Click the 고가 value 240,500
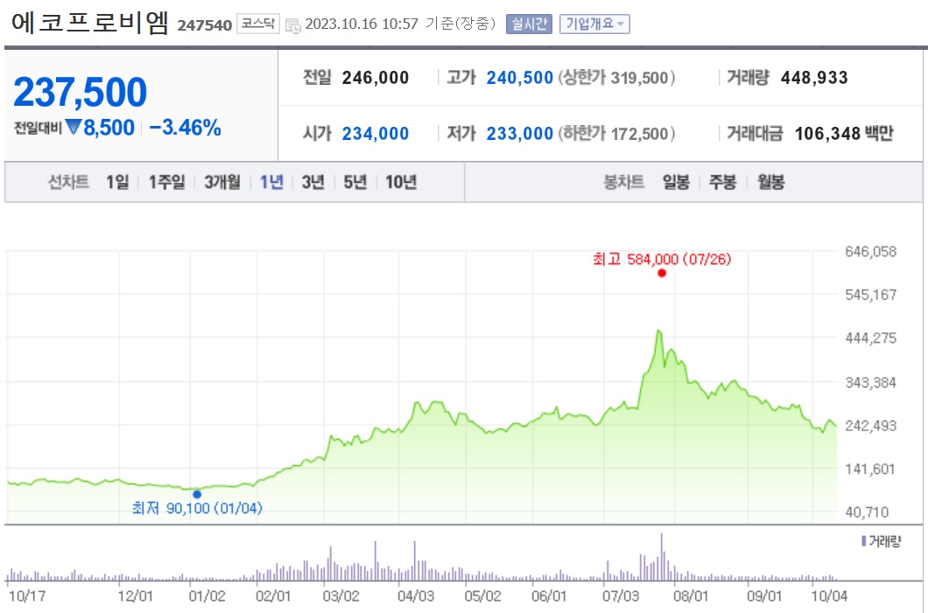928x613 pixels. tap(520, 78)
